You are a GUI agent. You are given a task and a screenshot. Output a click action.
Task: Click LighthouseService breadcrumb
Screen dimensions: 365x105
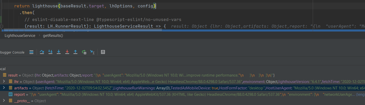point(20,36)
